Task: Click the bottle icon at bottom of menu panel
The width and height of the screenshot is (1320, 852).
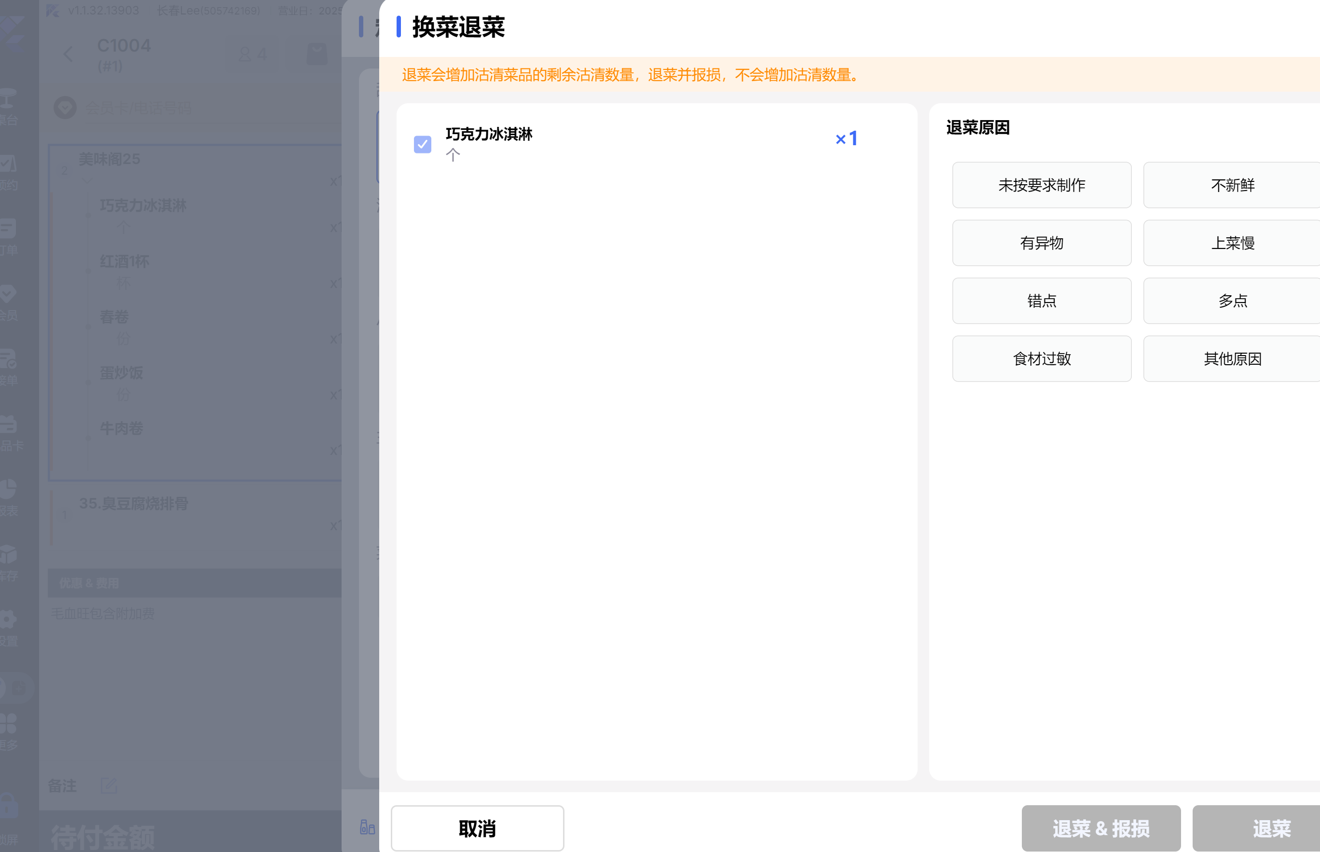Action: click(367, 827)
